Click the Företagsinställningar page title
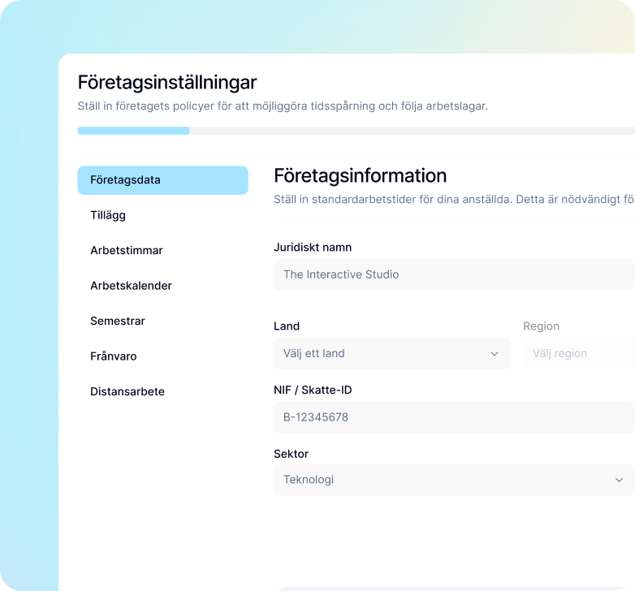This screenshot has width=635, height=591. (x=167, y=83)
